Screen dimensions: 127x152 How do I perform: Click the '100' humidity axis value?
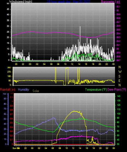point(4,94)
